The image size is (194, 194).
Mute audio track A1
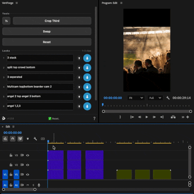pos(28,185)
